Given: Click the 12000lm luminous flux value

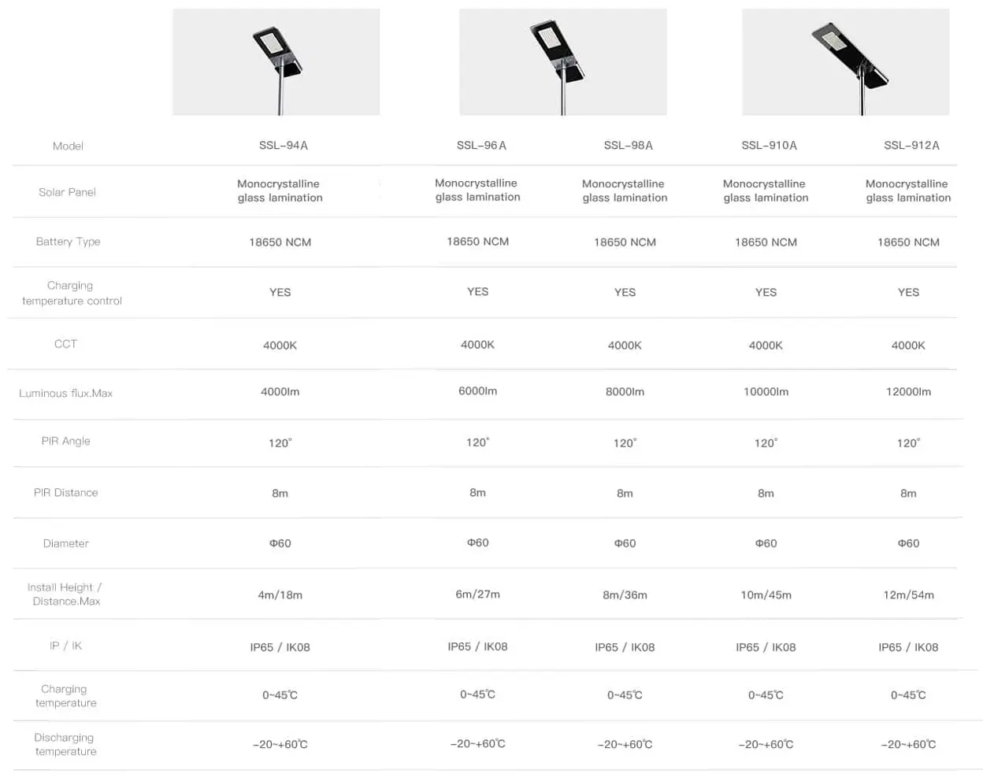Looking at the screenshot, I should click(908, 391).
